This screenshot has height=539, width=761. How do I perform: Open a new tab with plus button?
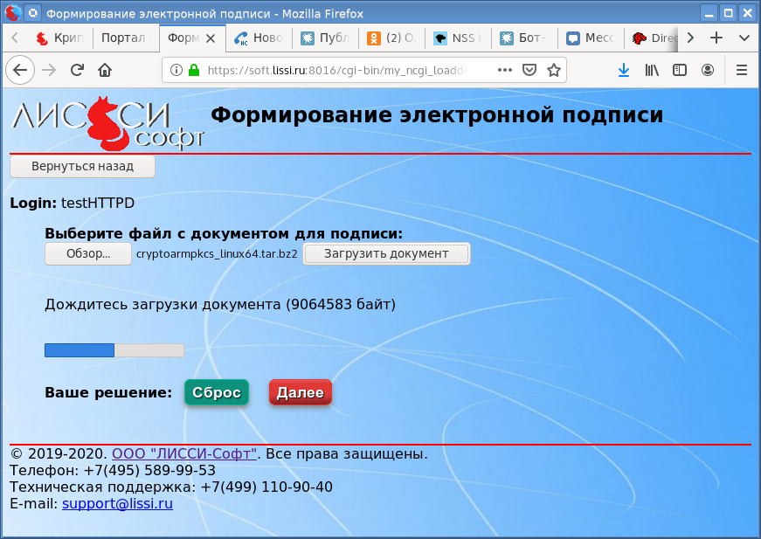click(716, 38)
